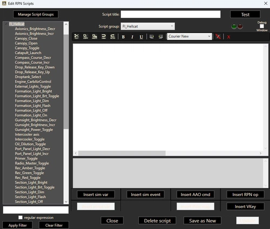Image resolution: width=270 pixels, height=229 pixels.
Task: Select Avionics_Brightness_Decr script
Action: pyautogui.click(x=35, y=29)
